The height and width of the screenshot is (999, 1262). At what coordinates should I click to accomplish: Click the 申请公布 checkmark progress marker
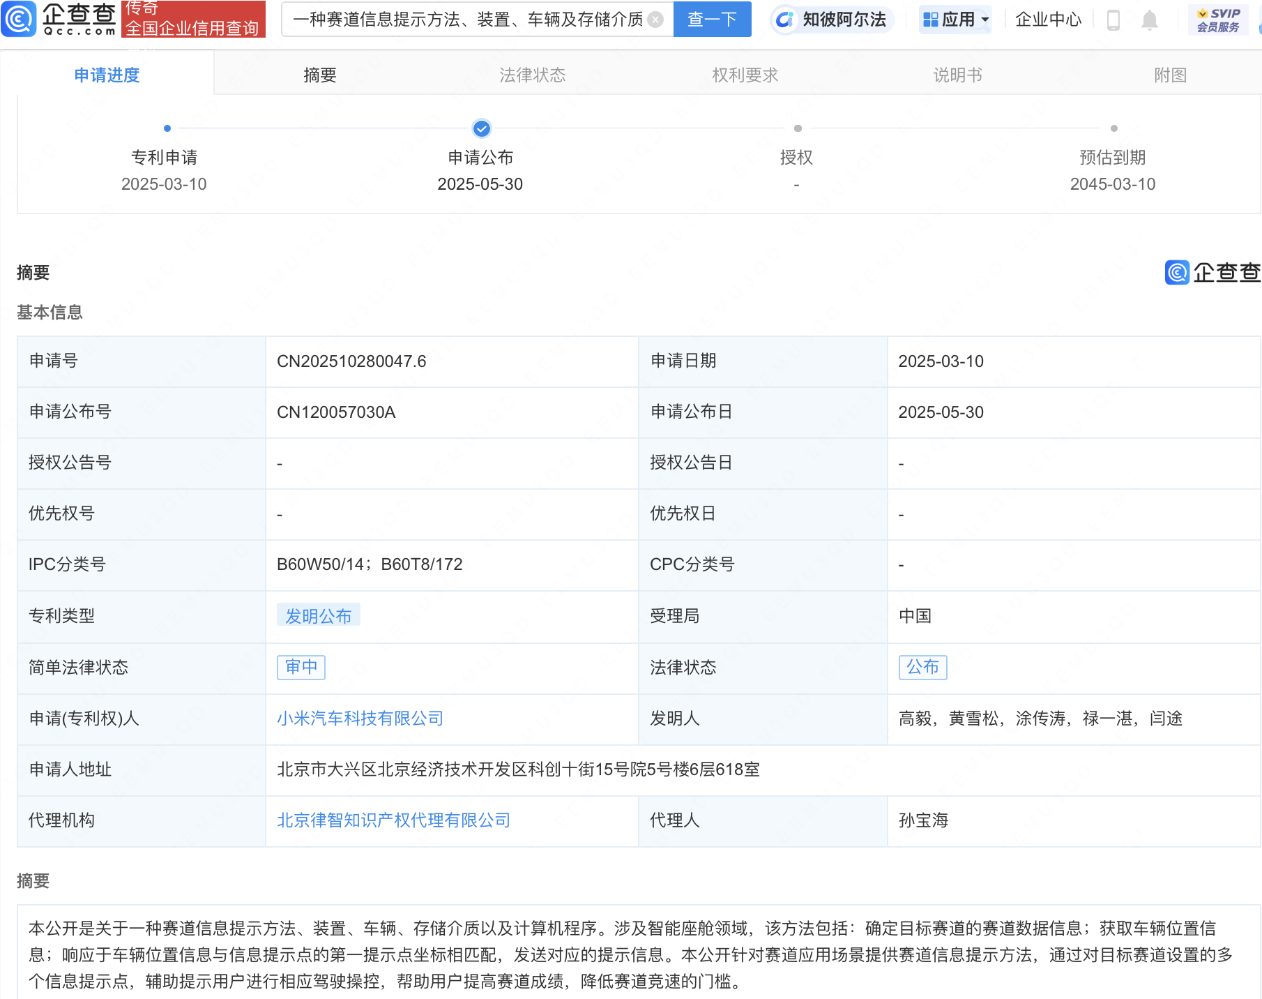pos(481,128)
